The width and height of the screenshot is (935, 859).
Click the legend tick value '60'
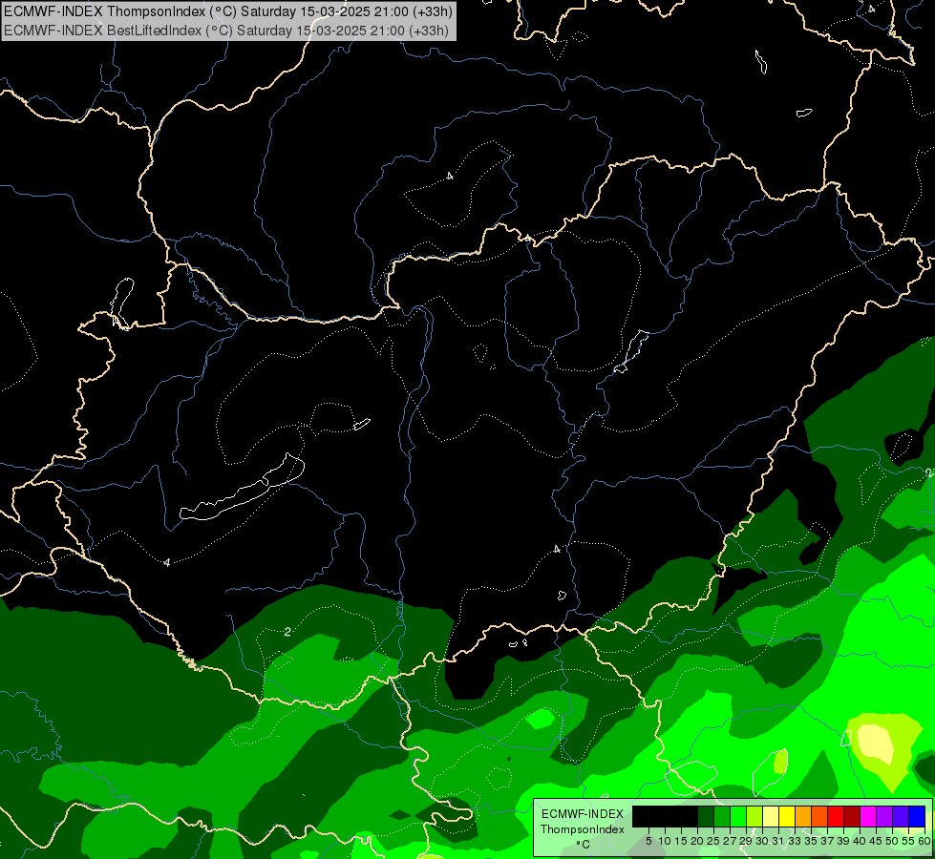[x=924, y=841]
